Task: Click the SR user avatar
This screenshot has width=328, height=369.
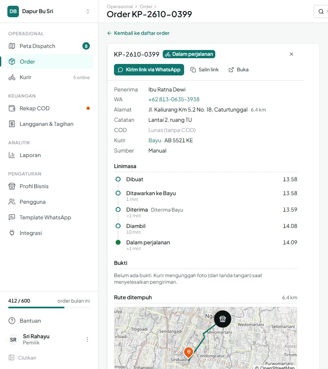Action: coord(13,339)
